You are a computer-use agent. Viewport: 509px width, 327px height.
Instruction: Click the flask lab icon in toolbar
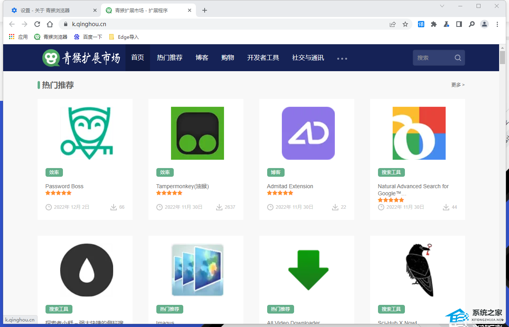[446, 24]
